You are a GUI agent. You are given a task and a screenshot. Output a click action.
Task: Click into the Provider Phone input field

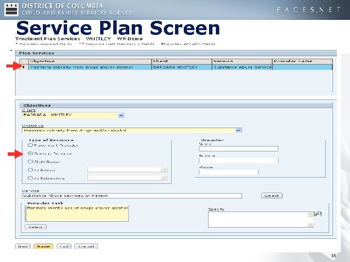(228, 172)
